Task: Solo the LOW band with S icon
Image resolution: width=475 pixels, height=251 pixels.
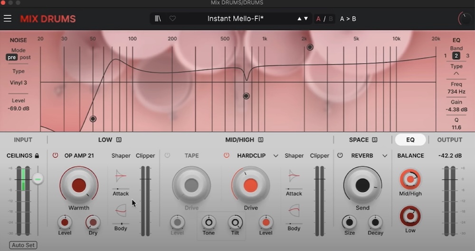Action: click(x=119, y=140)
